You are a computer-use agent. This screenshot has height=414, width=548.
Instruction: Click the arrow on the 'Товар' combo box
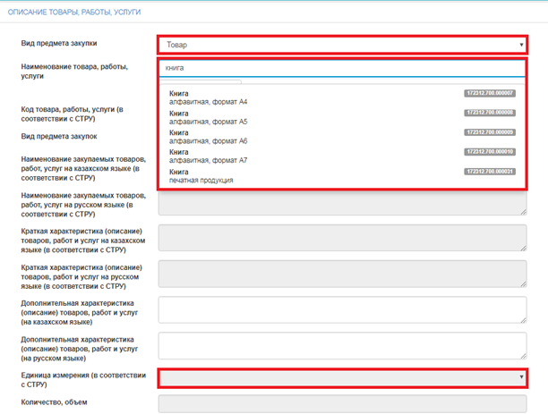pos(521,45)
